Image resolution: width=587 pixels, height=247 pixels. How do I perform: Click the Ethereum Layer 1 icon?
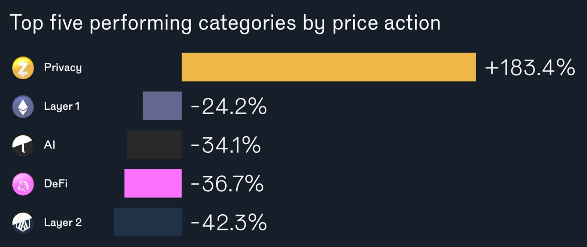tap(23, 107)
